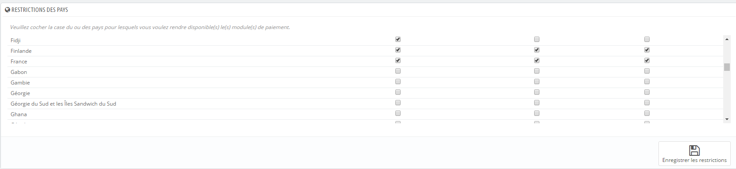Uncheck Finlande in the first module column
The image size is (736, 169).
pos(398,50)
